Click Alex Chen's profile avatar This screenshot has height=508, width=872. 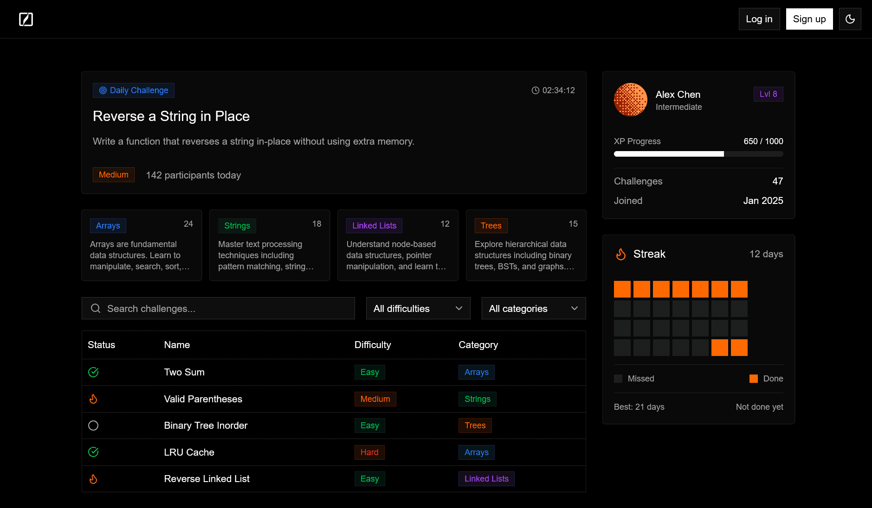631,100
